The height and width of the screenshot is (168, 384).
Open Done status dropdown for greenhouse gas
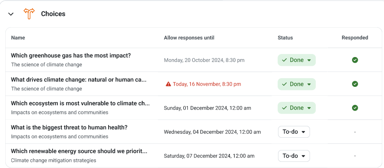coord(296,60)
